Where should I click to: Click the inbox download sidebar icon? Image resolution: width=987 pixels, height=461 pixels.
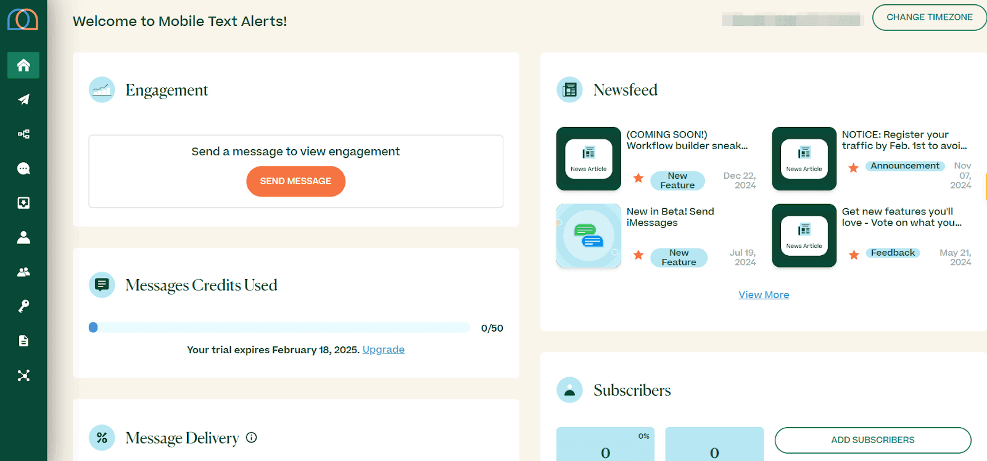click(x=23, y=203)
